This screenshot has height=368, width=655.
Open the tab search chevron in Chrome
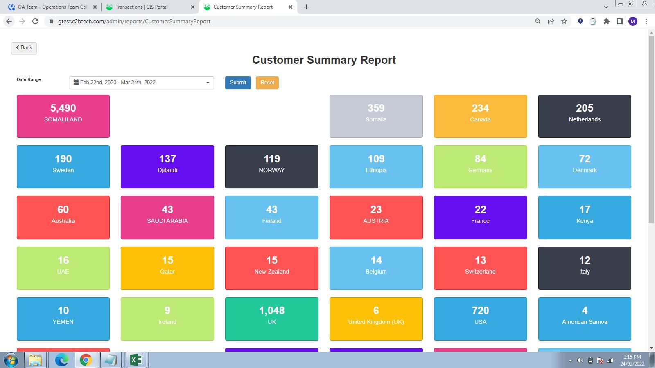pyautogui.click(x=606, y=7)
